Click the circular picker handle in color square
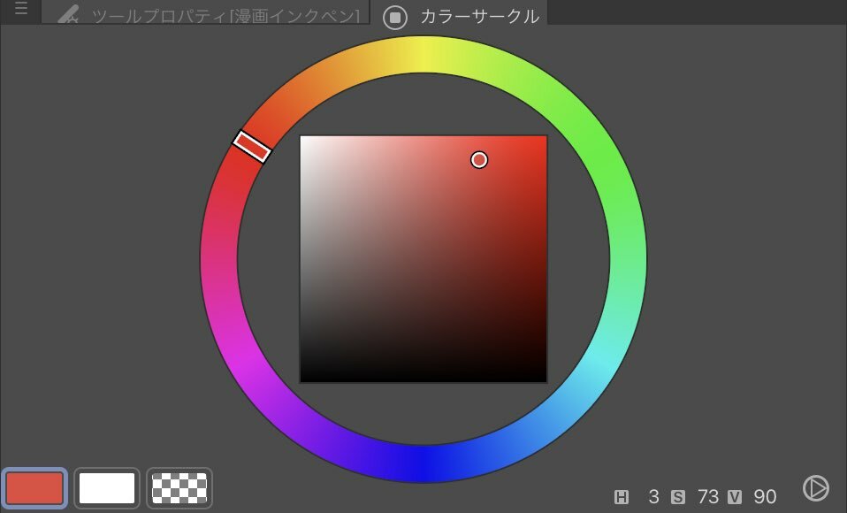Screen dimensions: 847x513 (479, 160)
